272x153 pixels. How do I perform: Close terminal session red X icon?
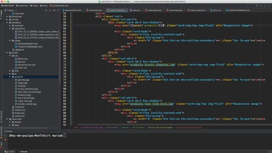pos(5,139)
